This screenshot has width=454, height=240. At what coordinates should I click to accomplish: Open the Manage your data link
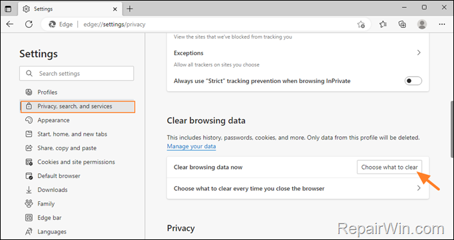(x=192, y=146)
